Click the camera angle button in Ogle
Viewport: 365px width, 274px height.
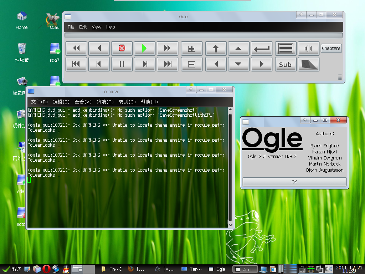pos(308,64)
